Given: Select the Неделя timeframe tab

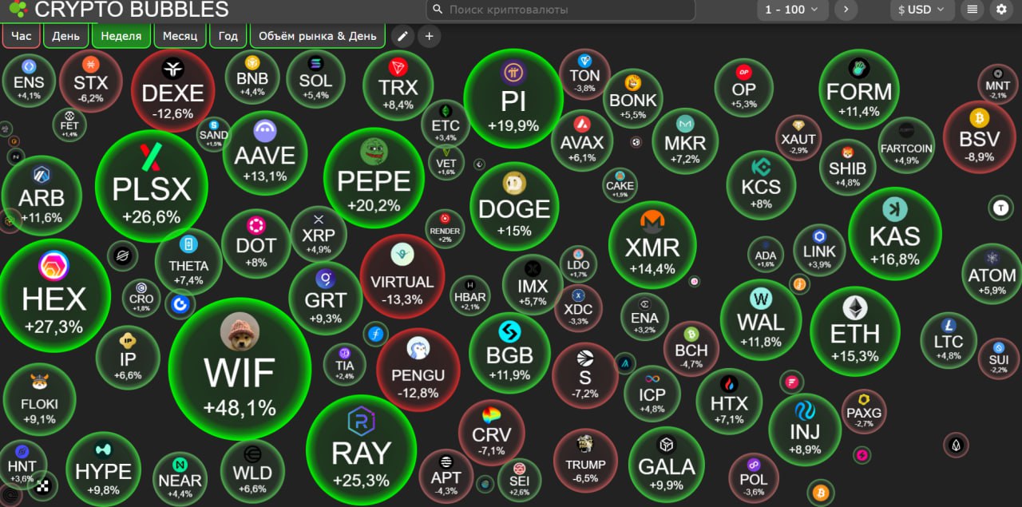Looking at the screenshot, I should tap(121, 36).
